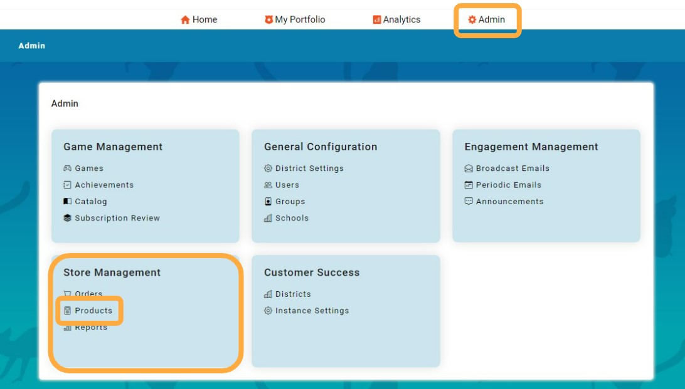The width and height of the screenshot is (685, 389).
Task: Click the Periodic Emails calendar icon
Action: [x=469, y=185]
